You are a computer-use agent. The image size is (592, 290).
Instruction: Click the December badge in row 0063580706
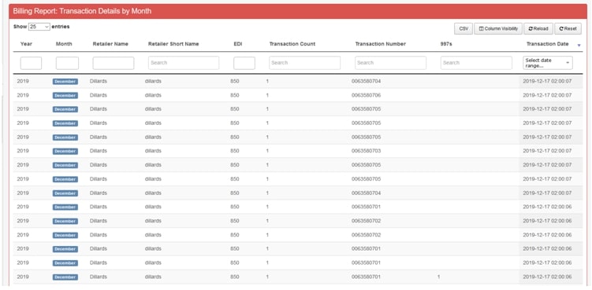click(x=65, y=96)
